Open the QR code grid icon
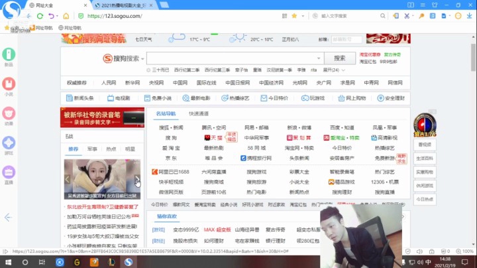This screenshot has width=477, height=268. [x=284, y=16]
